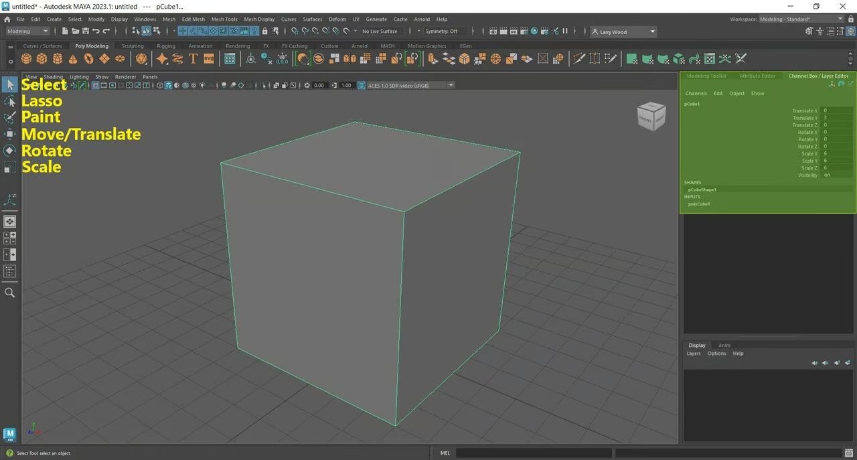Create a polygon sphere from the shelf

(25, 59)
